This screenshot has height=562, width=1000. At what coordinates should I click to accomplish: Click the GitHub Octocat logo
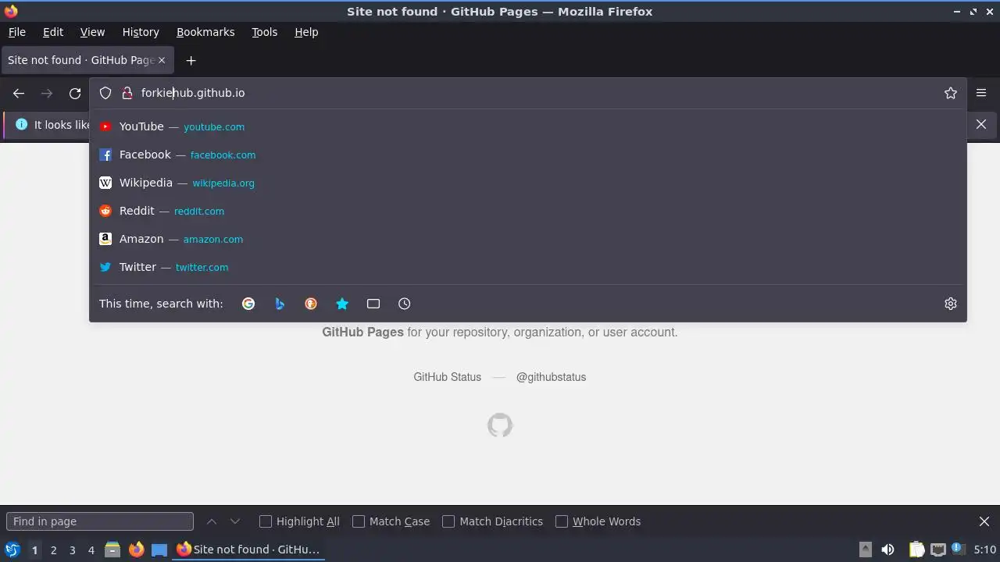tap(500, 425)
